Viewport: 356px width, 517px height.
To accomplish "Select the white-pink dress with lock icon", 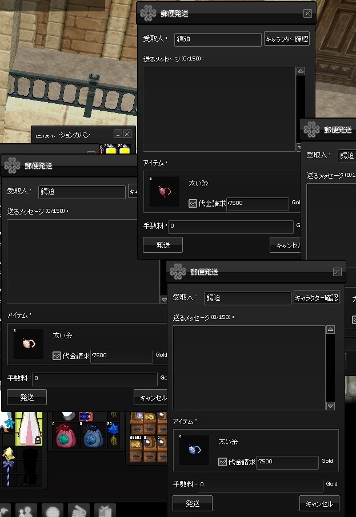I will 29,429.
